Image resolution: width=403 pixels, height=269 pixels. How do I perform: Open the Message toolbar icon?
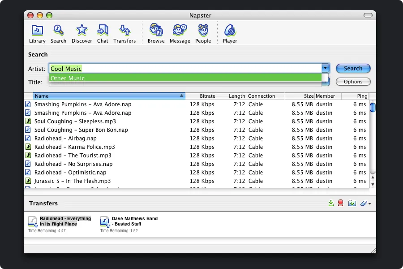pos(180,34)
